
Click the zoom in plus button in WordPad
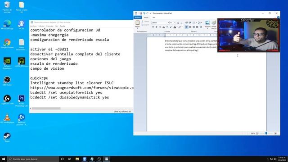click(x=275, y=133)
